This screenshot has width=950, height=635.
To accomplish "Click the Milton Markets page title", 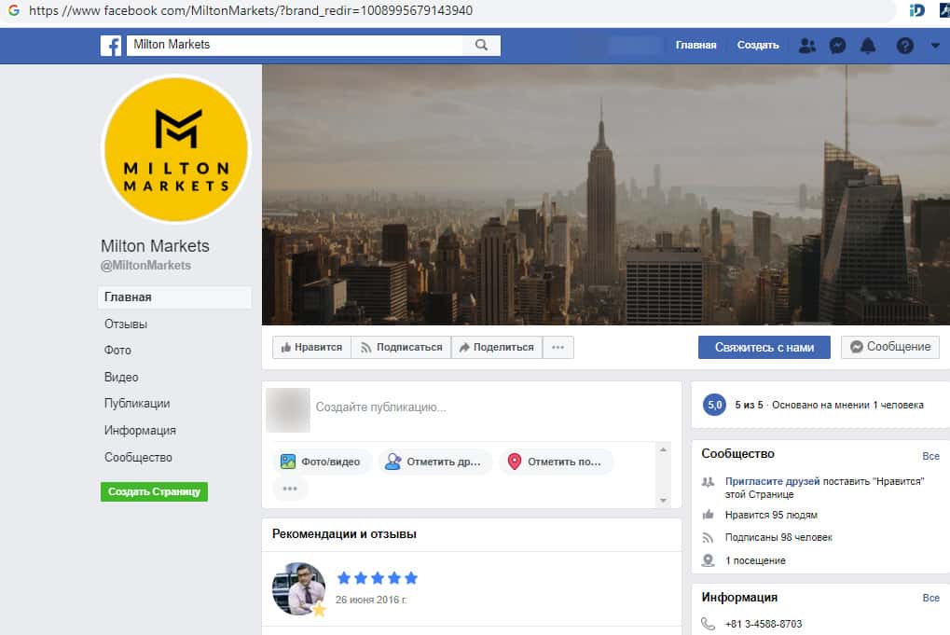I will click(155, 246).
